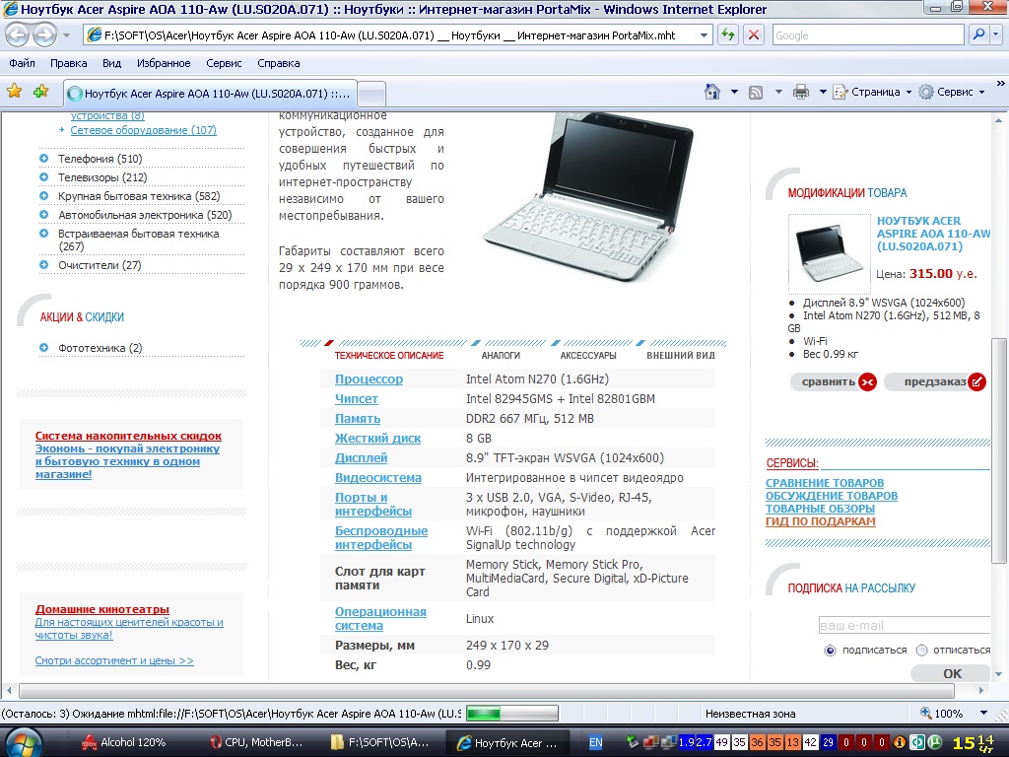This screenshot has height=757, width=1009.
Task: Click the 'СРАВНЕНИЕ ТОВАРОВ' link
Action: [x=825, y=483]
